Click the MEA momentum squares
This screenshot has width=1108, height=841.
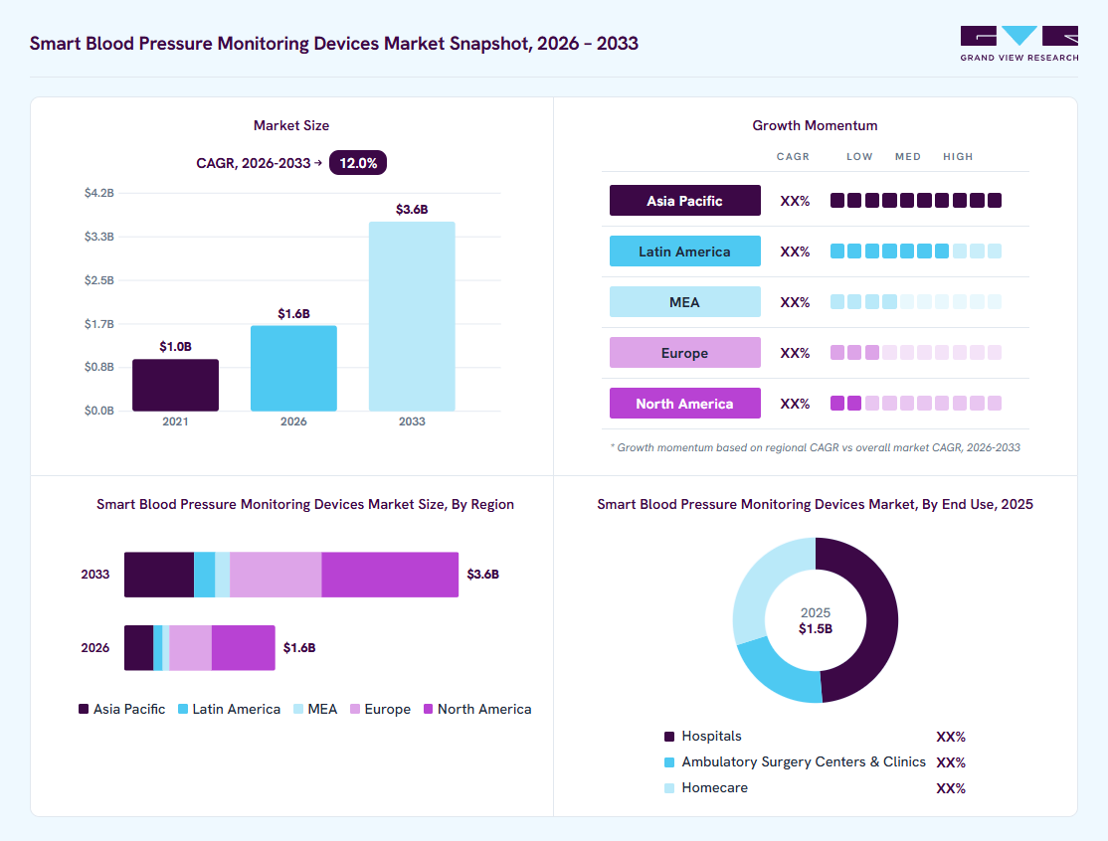coord(916,302)
